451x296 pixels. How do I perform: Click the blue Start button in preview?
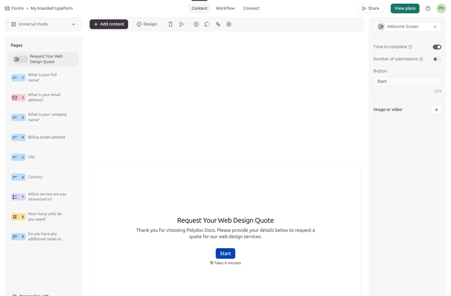[225, 253]
